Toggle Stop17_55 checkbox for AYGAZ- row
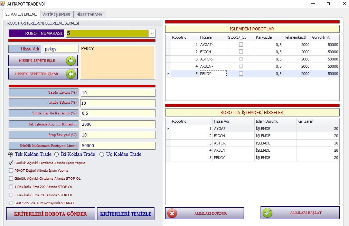The image size is (349, 226). pos(241,45)
